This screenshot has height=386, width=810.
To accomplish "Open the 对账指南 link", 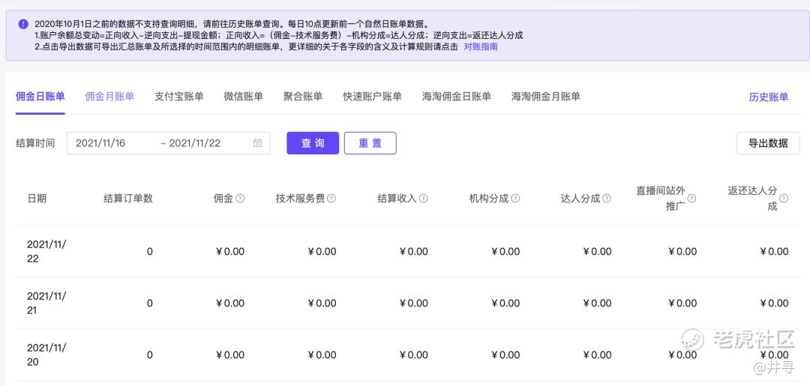I will tap(481, 46).
